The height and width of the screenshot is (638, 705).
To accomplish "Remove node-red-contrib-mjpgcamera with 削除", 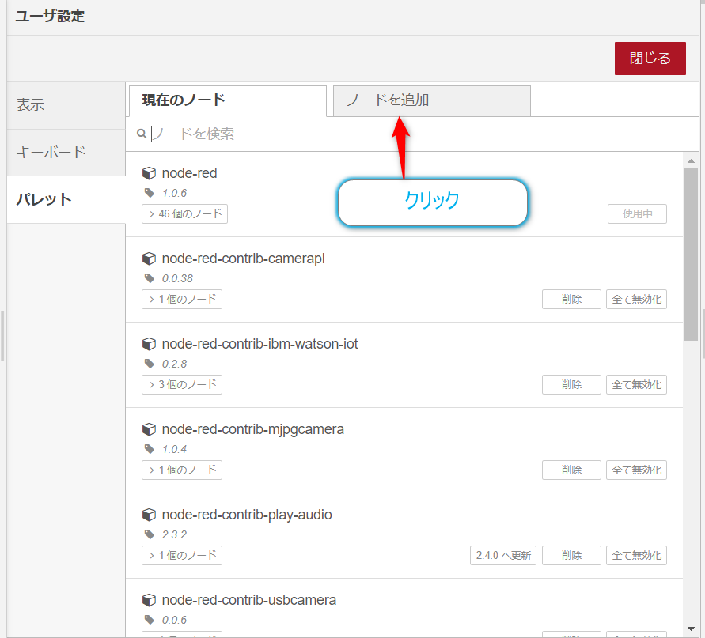I will 571,470.
